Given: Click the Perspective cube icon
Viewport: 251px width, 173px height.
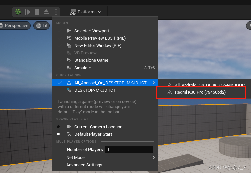Looking at the screenshot, I should click(2, 26).
